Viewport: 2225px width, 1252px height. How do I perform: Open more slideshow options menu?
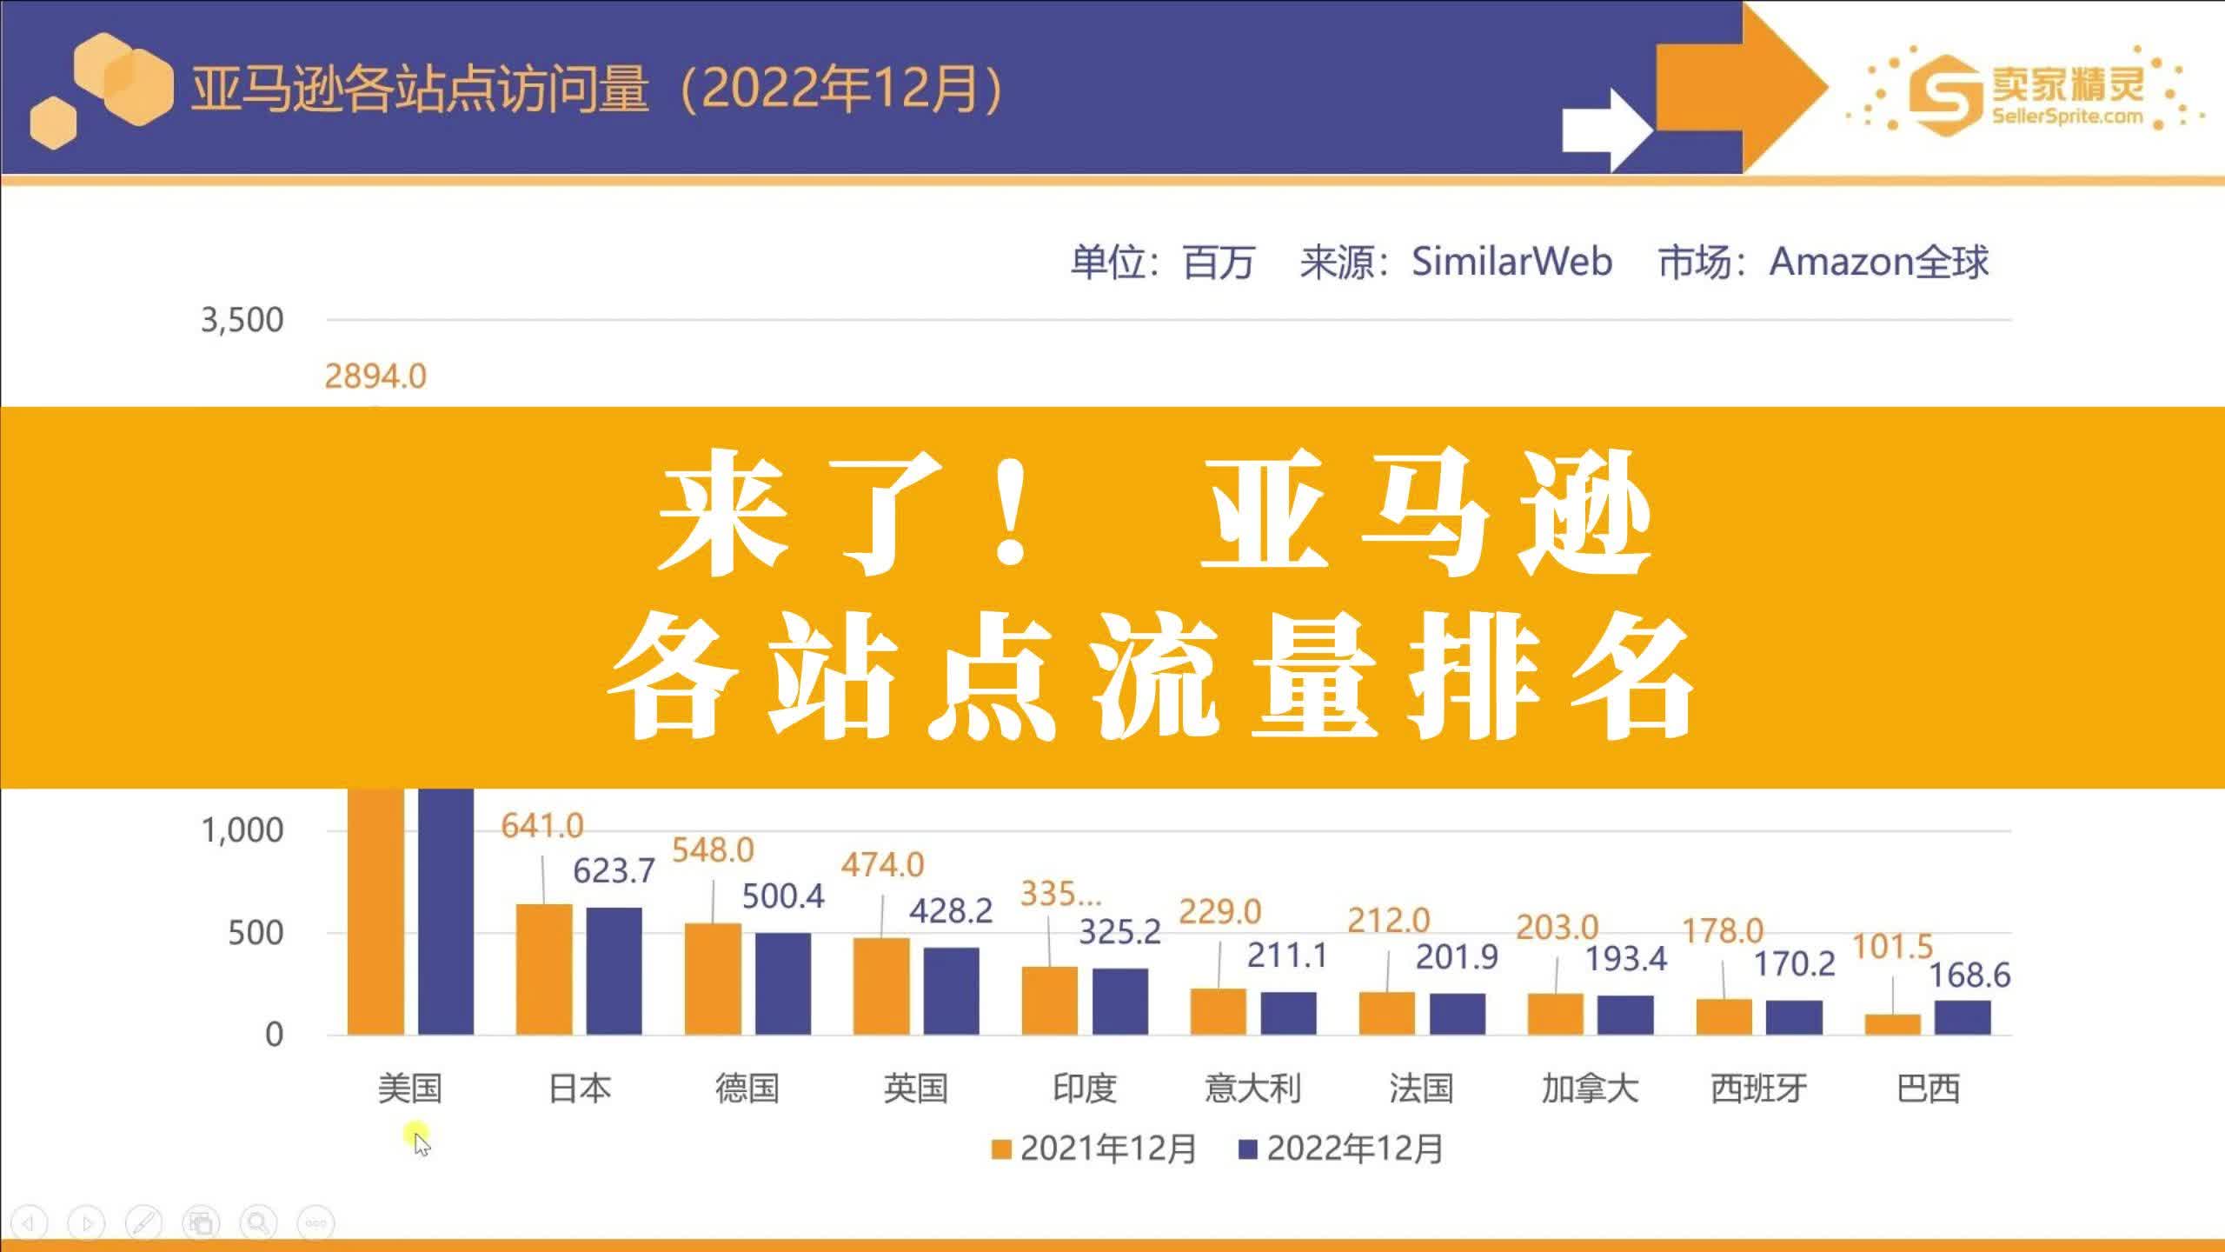tap(315, 1223)
